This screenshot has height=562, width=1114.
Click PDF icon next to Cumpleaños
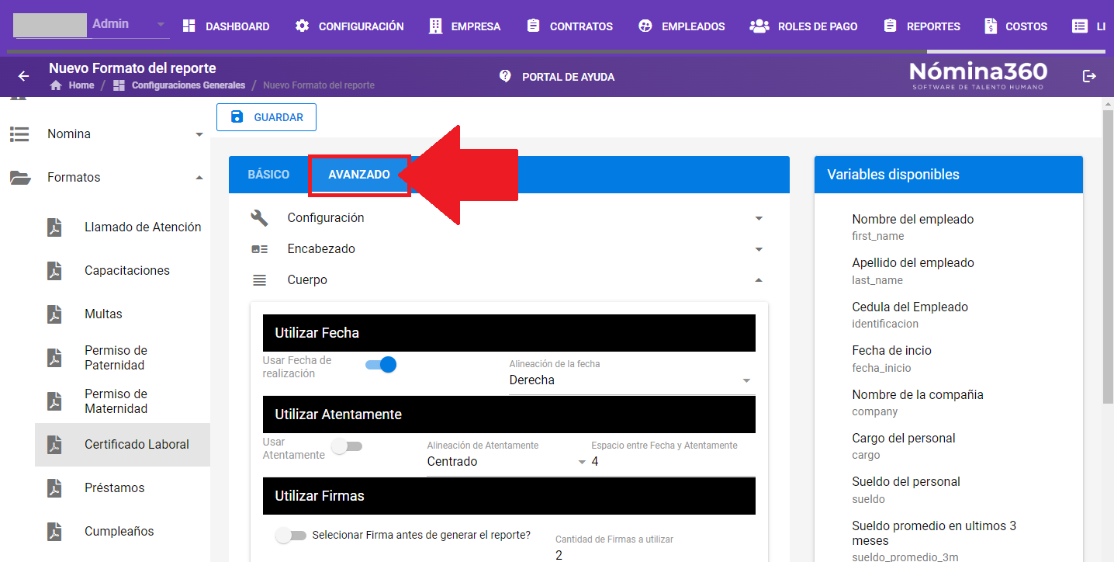(x=54, y=532)
